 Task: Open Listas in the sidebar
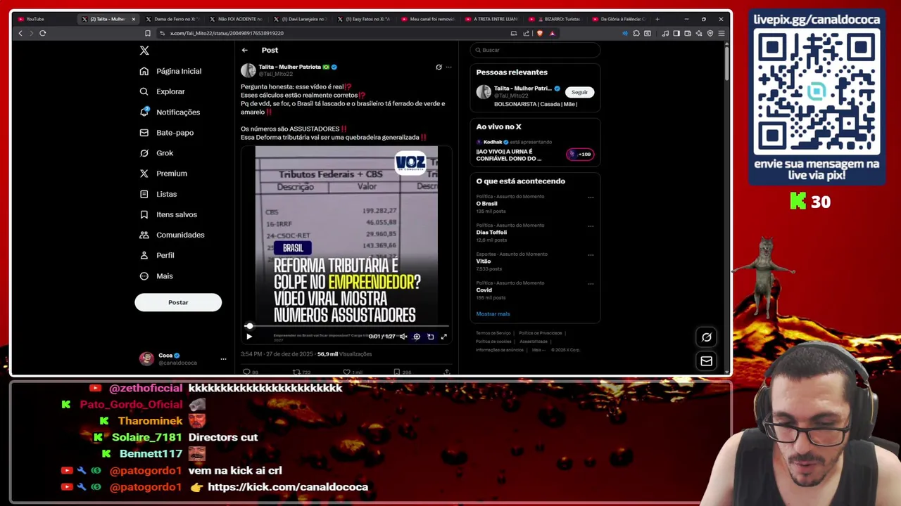point(158,194)
